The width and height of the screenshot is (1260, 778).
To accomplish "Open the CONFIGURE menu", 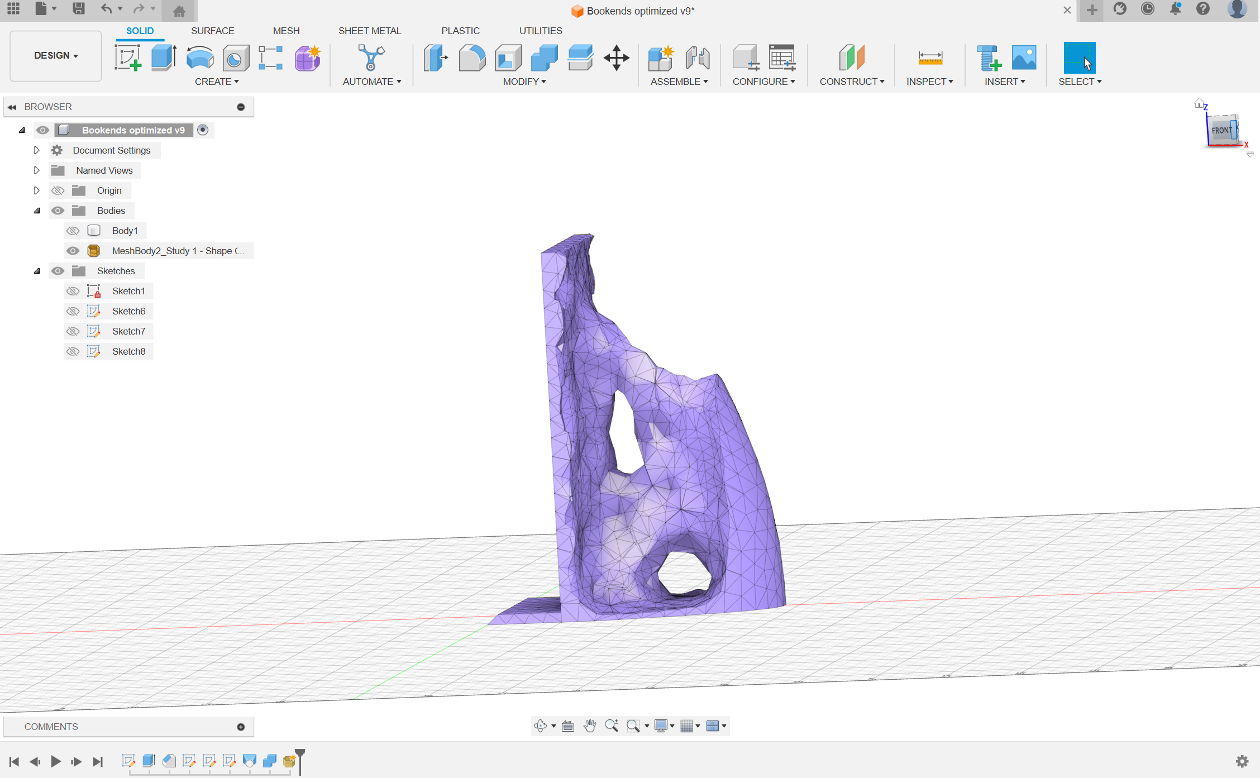I will tap(763, 82).
